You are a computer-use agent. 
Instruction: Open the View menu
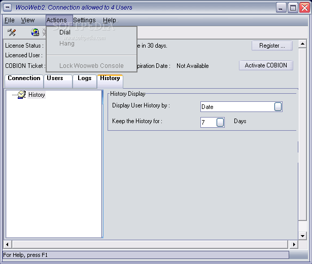tap(28, 20)
